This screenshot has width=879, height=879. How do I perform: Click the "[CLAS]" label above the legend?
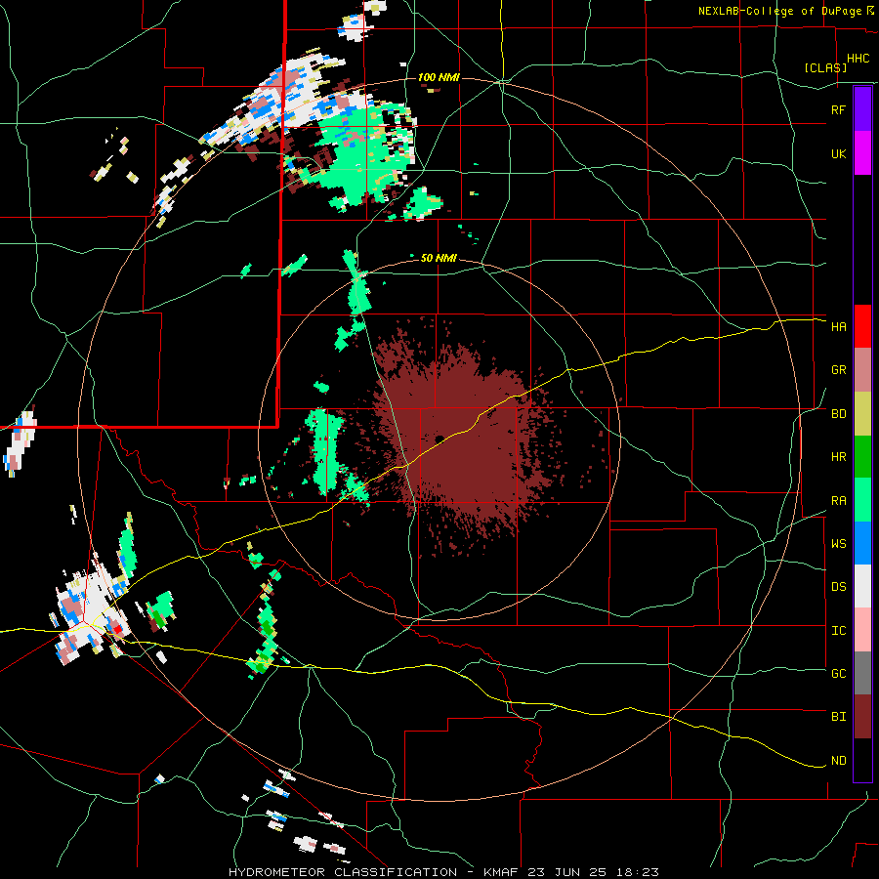click(x=825, y=67)
